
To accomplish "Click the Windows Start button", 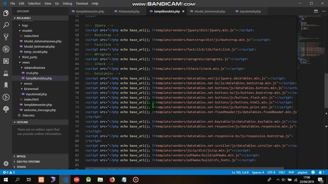I will (x=6, y=180).
